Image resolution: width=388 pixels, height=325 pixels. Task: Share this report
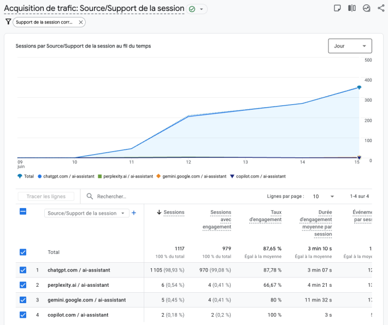381,8
